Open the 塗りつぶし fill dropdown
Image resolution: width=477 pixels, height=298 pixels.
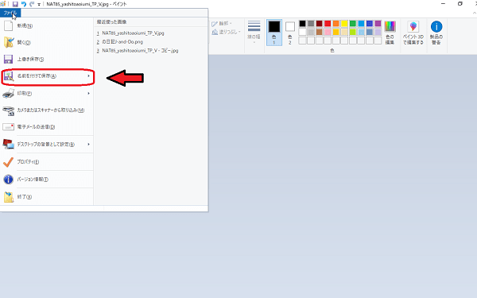click(227, 32)
